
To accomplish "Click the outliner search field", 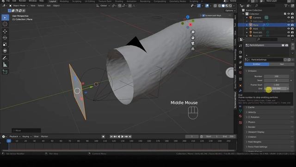I will pyautogui.click(x=265, y=6).
